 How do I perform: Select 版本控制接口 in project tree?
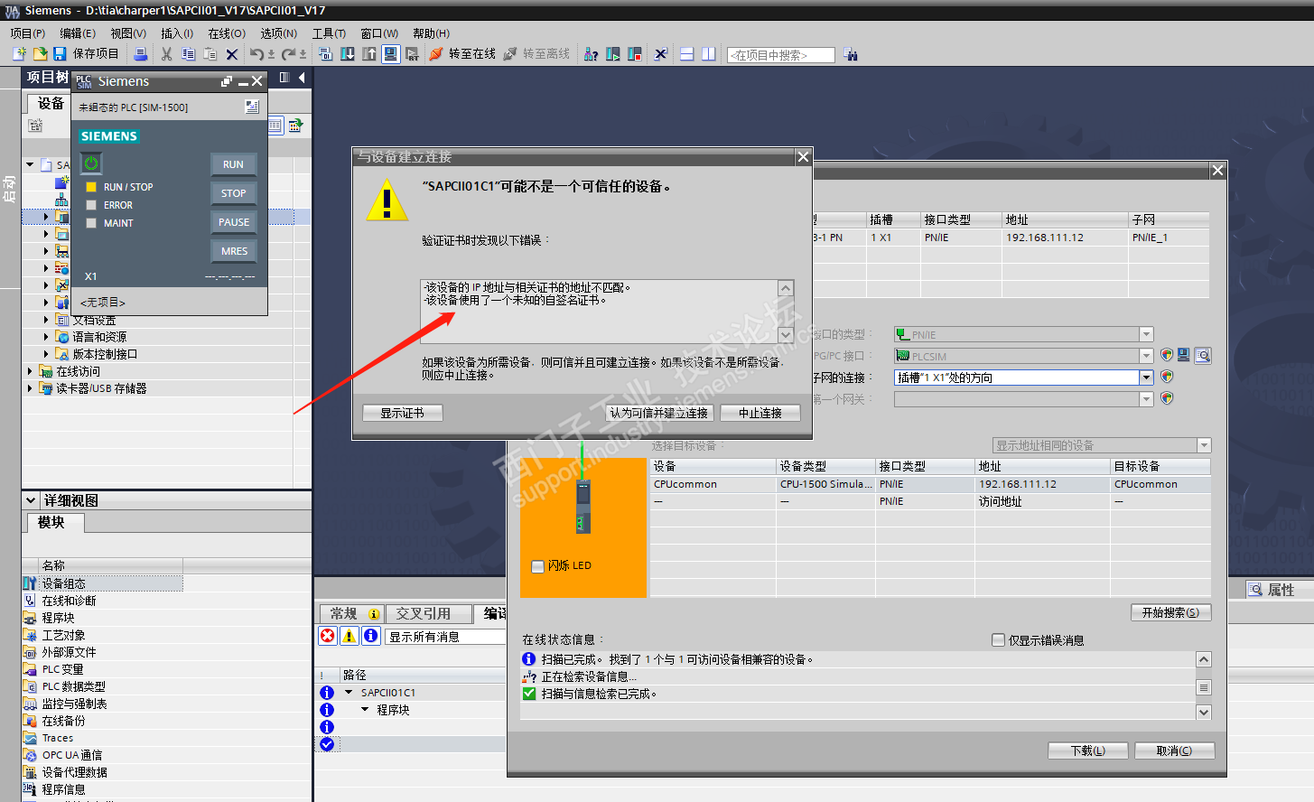[x=105, y=354]
